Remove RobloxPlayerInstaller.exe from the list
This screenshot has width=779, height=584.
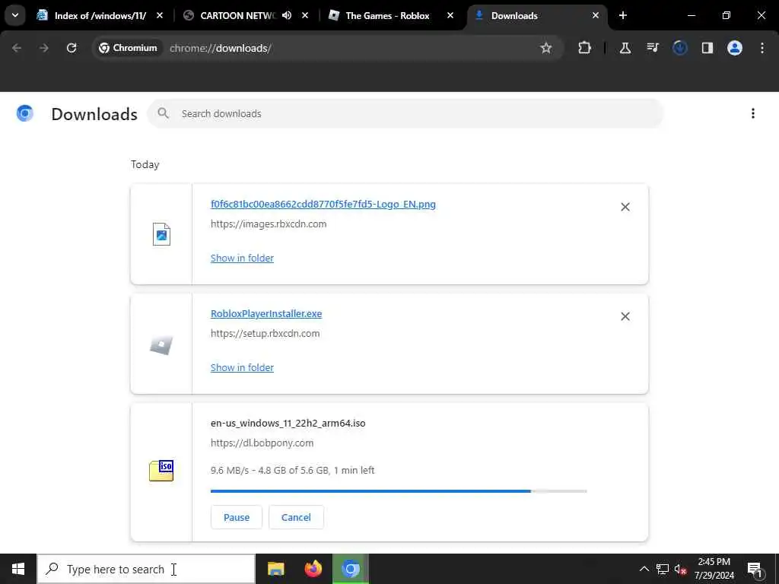click(x=625, y=316)
